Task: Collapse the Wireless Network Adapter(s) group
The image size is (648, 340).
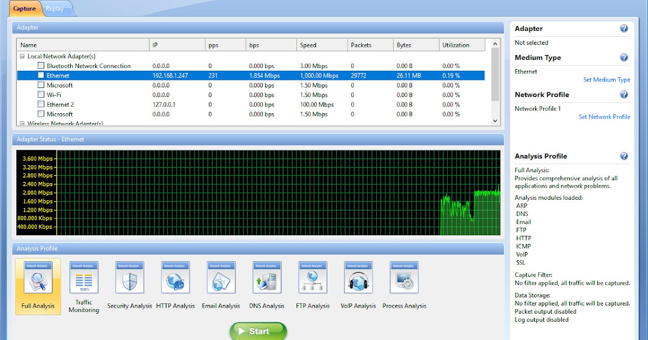Action: coord(22,124)
